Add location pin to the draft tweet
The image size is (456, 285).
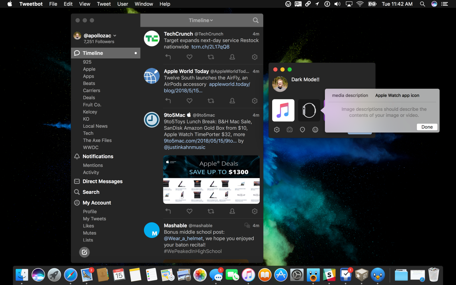[x=302, y=130]
